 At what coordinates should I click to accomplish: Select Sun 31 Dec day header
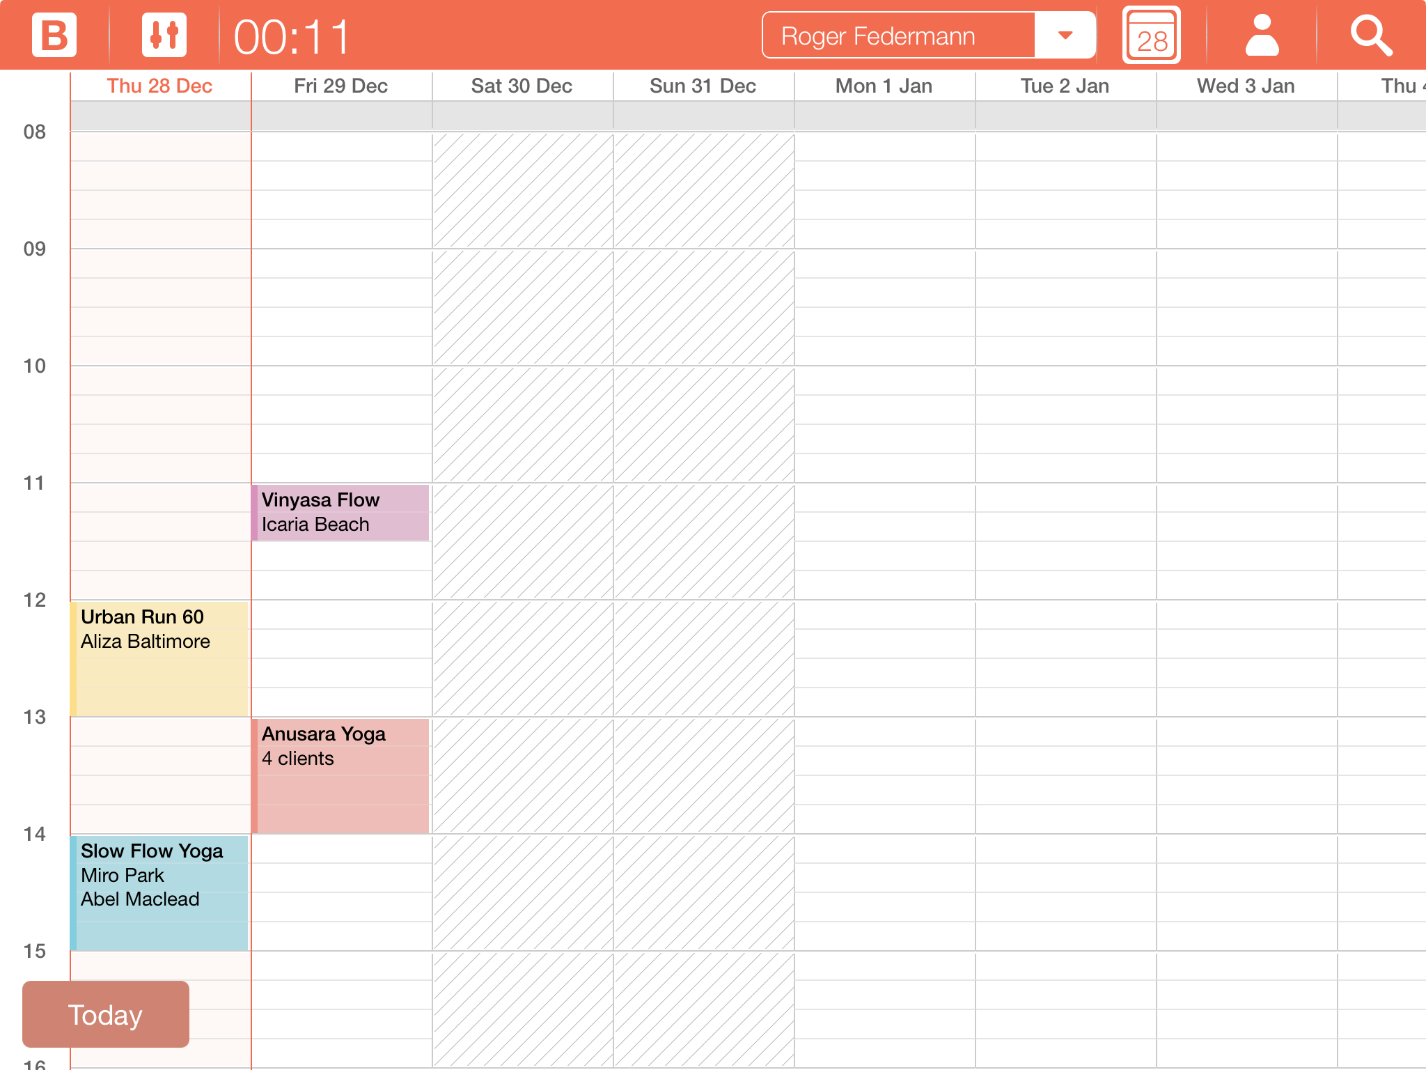click(703, 86)
